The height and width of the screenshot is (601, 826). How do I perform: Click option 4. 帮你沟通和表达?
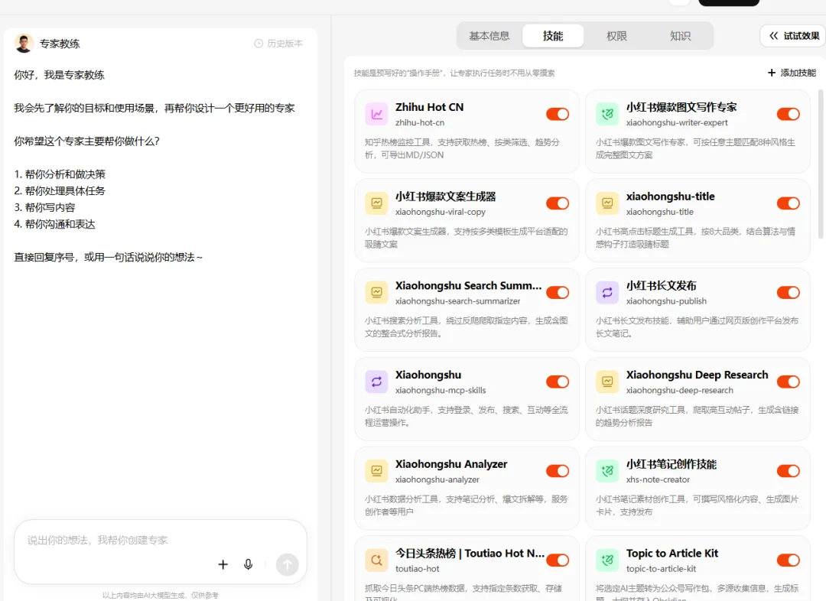click(x=55, y=224)
